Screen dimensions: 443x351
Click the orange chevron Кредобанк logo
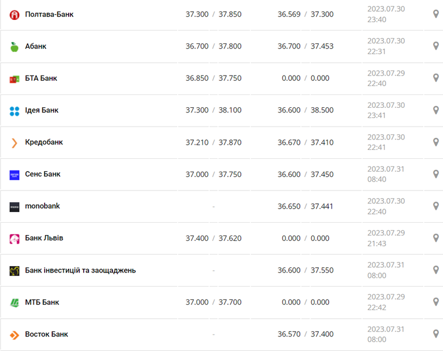[x=15, y=142]
